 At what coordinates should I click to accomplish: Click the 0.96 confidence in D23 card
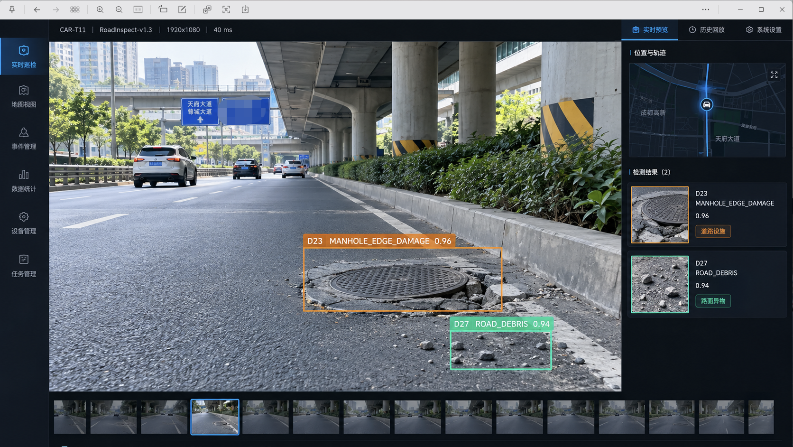tap(702, 216)
